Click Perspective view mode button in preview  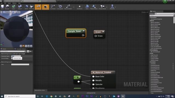pos(7,12)
